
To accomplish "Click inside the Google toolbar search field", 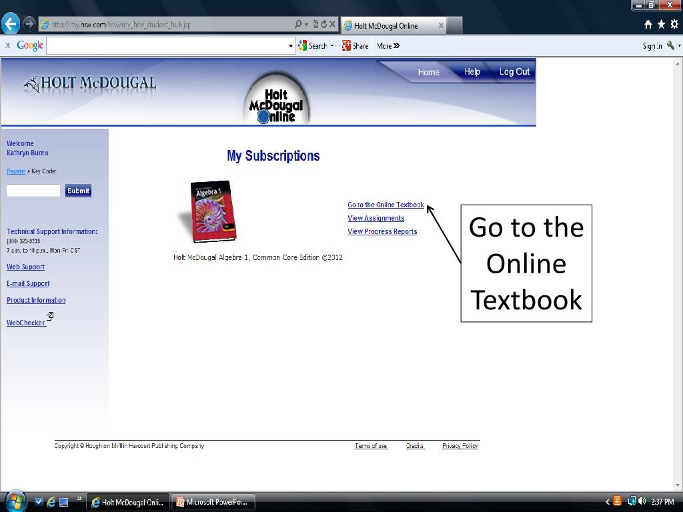I will pyautogui.click(x=167, y=46).
